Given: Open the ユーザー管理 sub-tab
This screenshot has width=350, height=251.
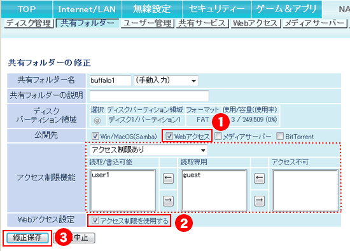Looking at the screenshot, I should [148, 23].
